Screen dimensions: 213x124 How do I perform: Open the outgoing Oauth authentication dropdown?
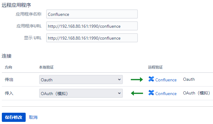coord(81,80)
